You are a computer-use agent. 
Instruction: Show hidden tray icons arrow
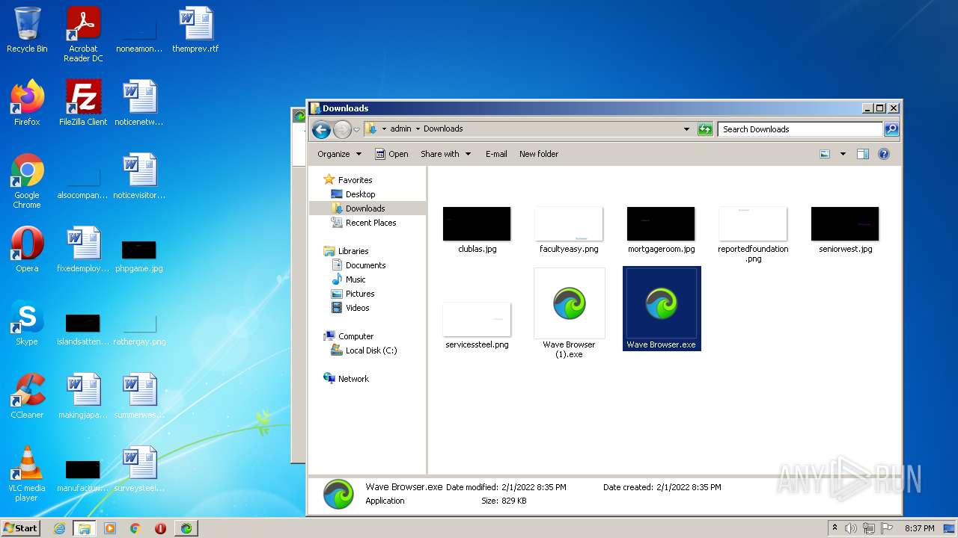[835, 528]
